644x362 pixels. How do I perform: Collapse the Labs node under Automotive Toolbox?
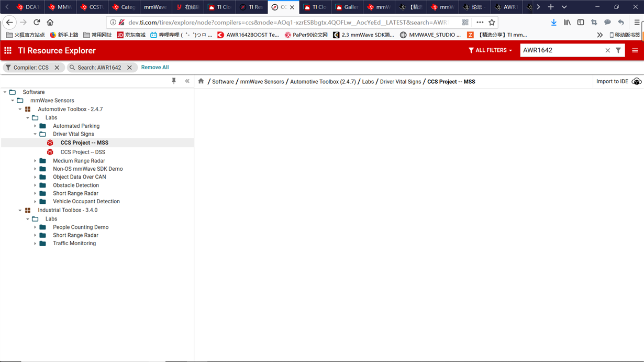coord(28,118)
